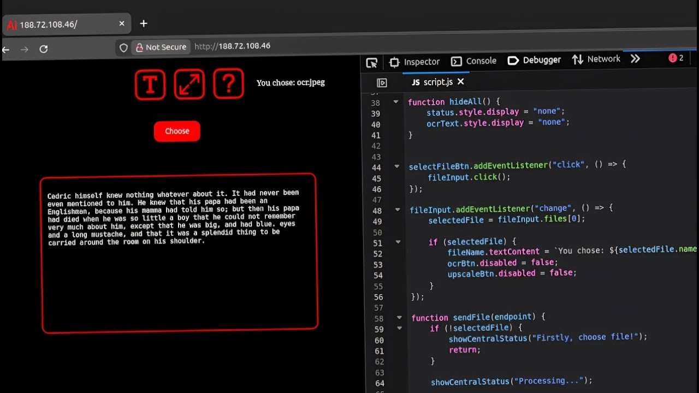Open the Inspector tab
Image resolution: width=699 pixels, height=393 pixels.
point(414,62)
